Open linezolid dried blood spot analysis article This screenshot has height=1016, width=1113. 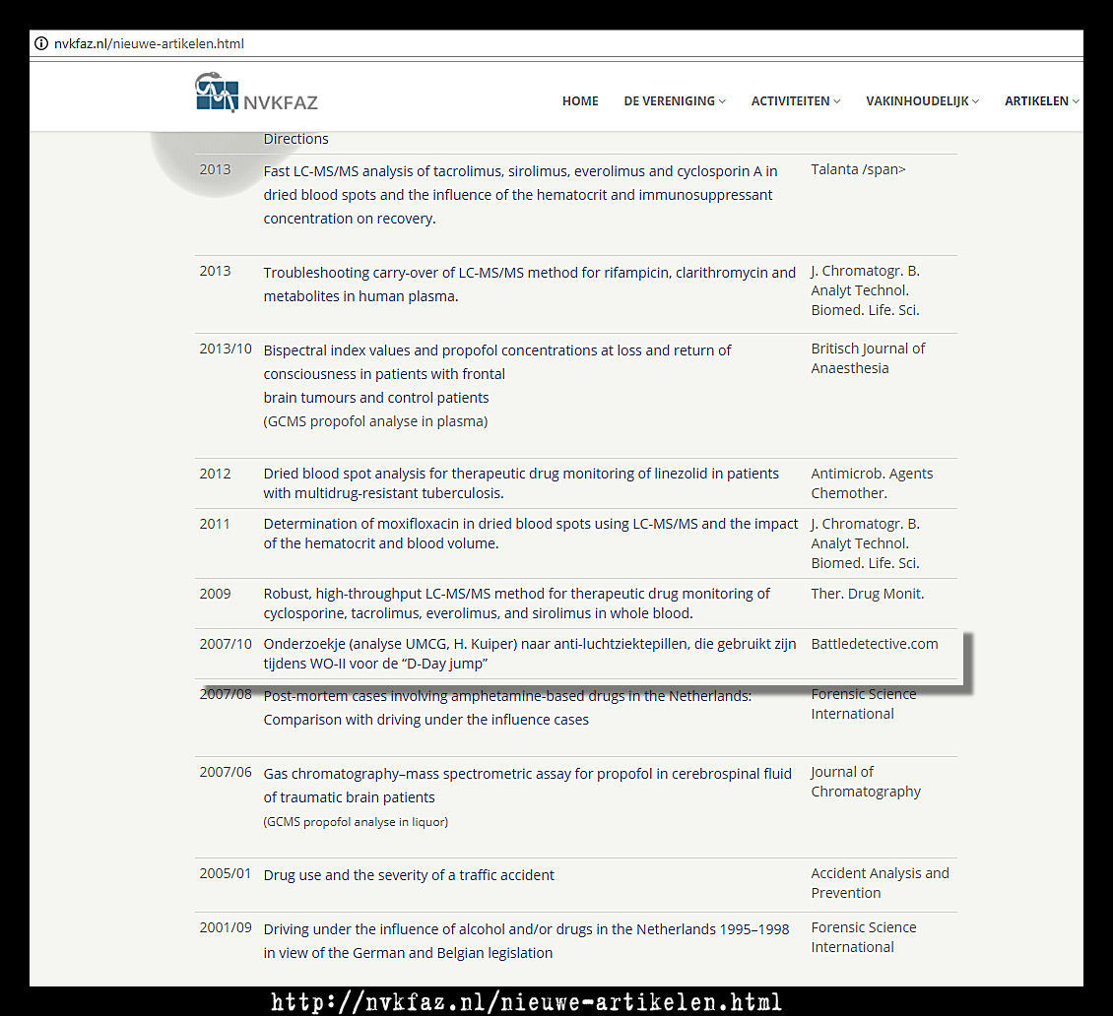pyautogui.click(x=520, y=483)
